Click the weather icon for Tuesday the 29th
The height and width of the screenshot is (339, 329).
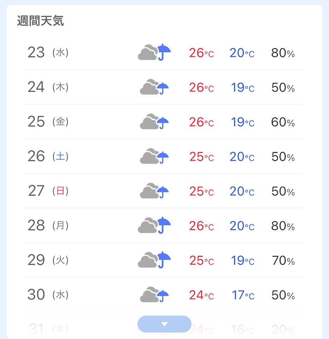pyautogui.click(x=154, y=260)
